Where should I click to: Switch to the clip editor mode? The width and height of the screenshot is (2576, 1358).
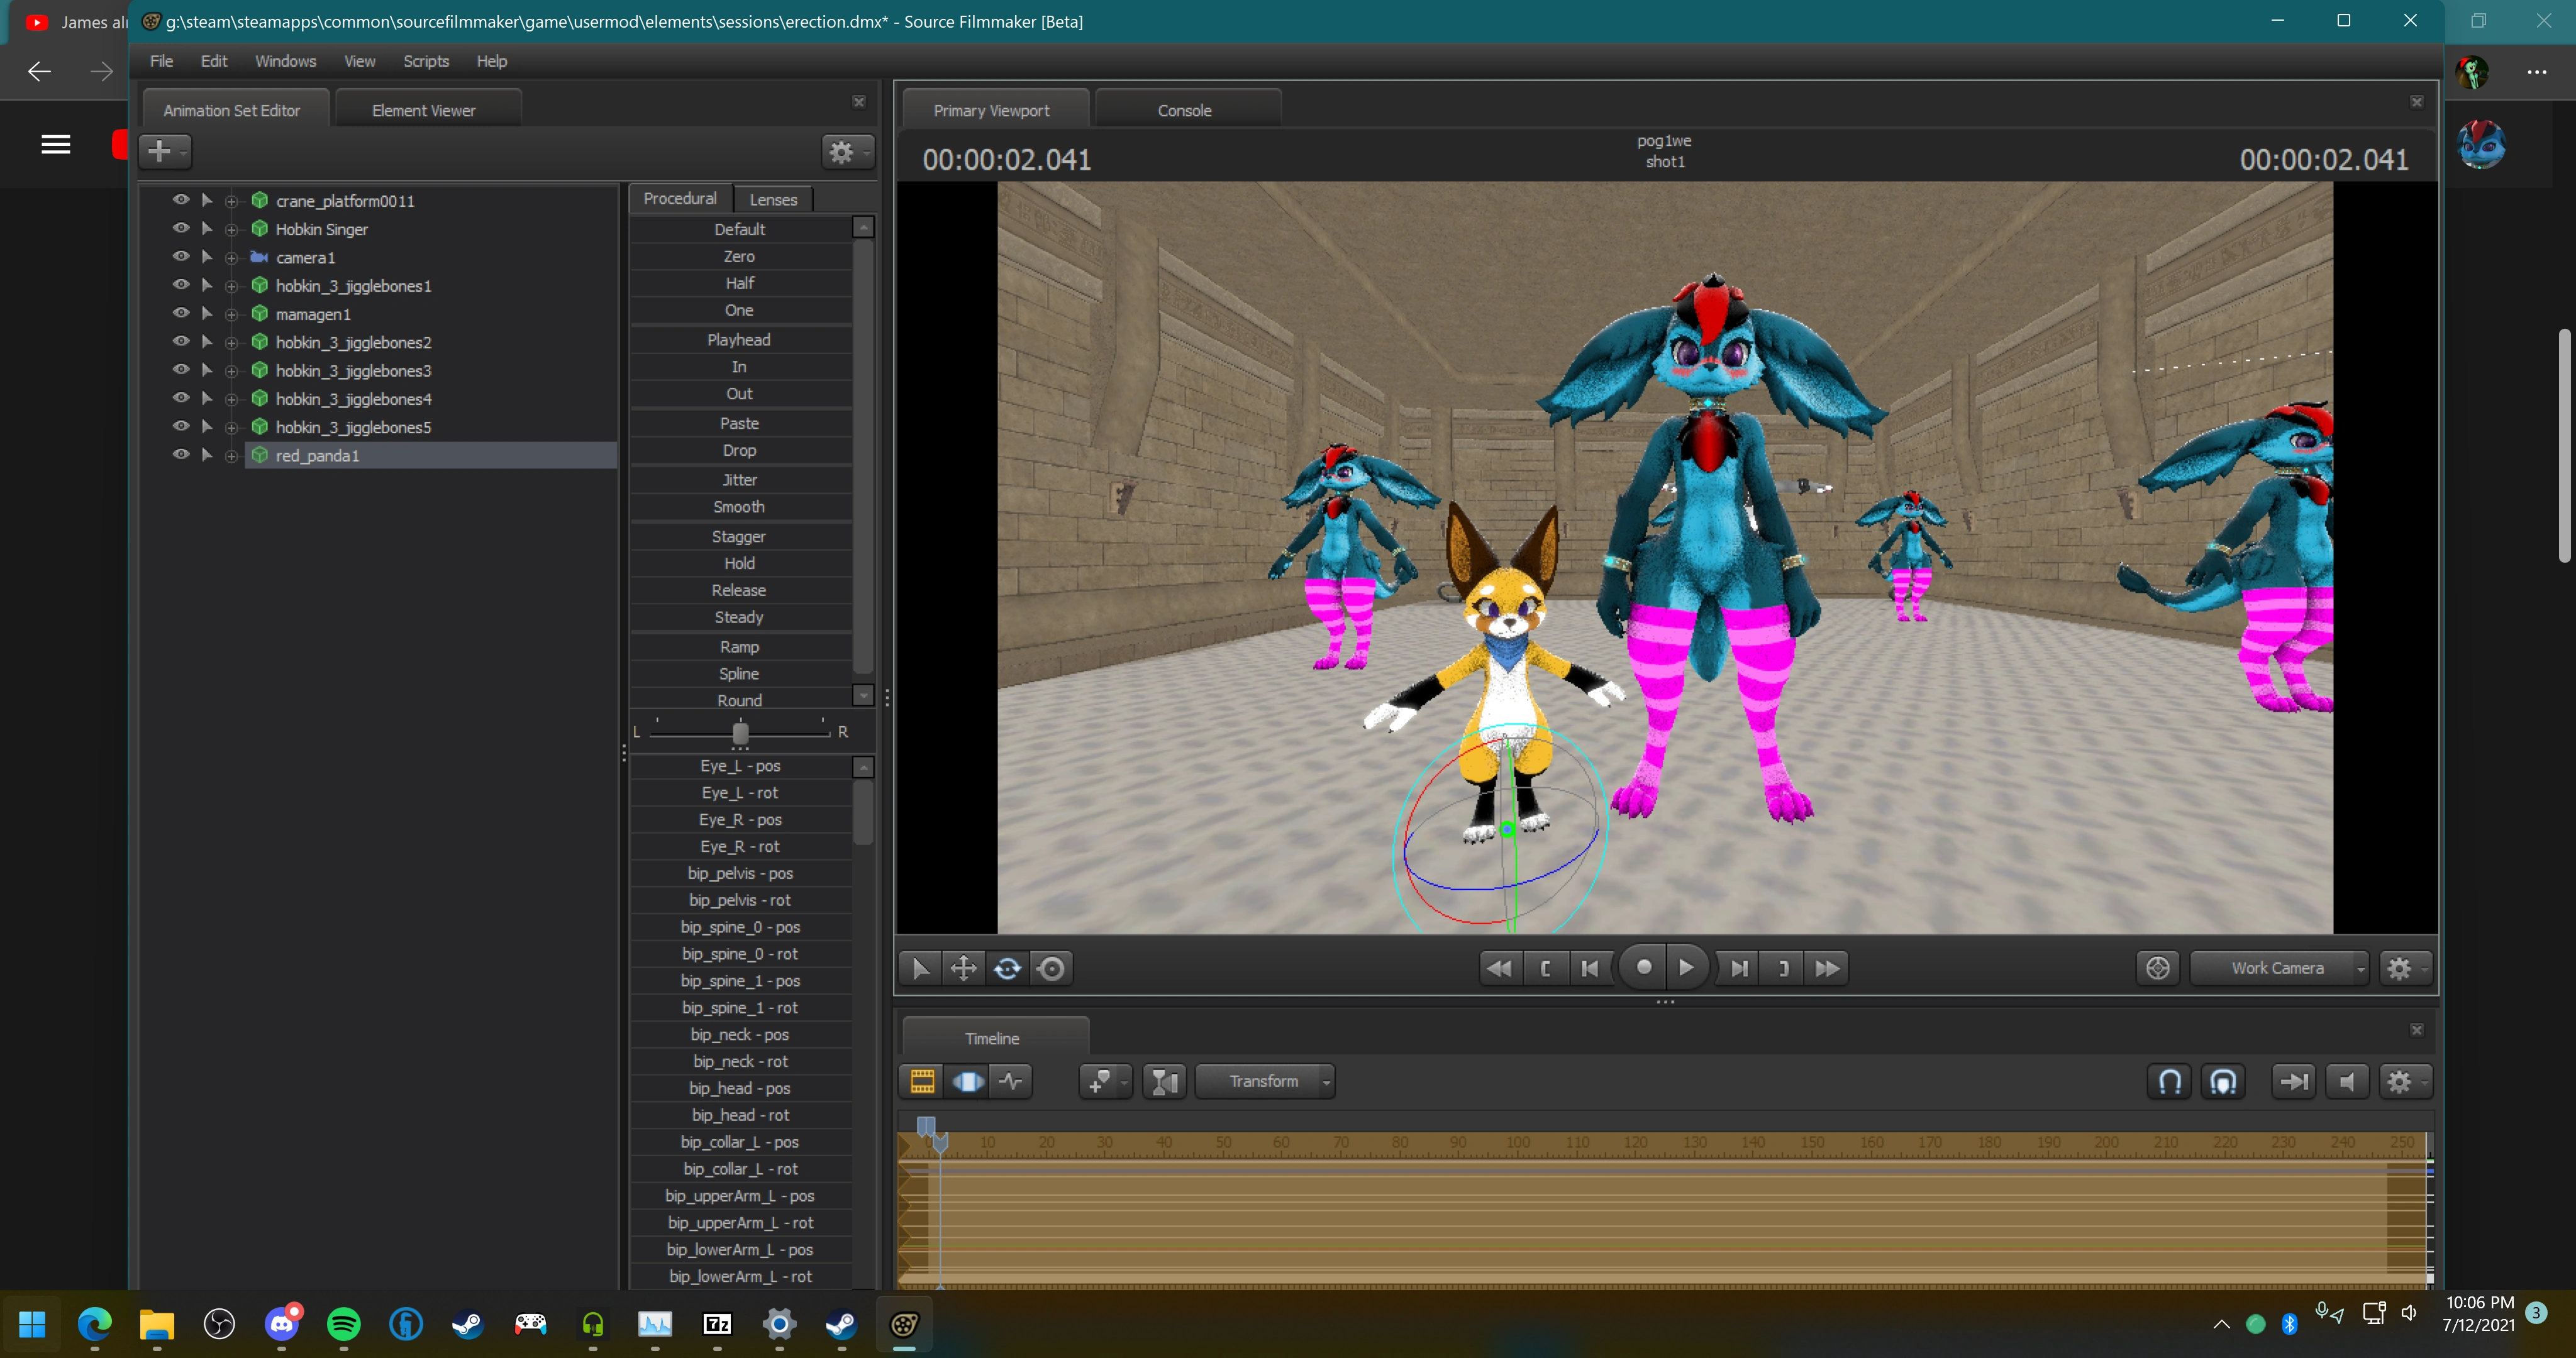click(922, 1081)
